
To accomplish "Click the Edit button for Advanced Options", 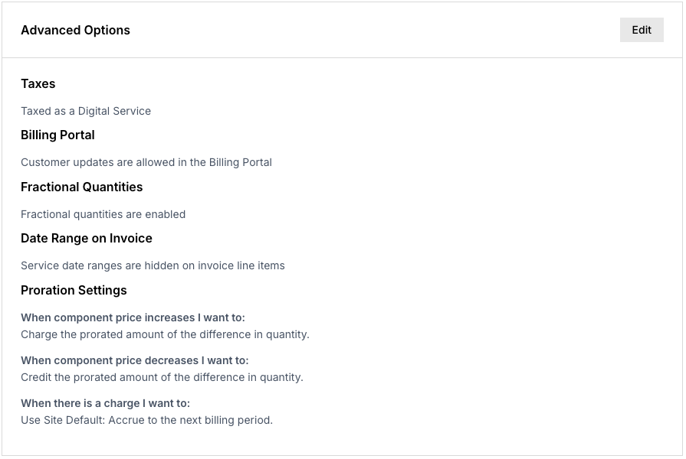I will point(641,30).
